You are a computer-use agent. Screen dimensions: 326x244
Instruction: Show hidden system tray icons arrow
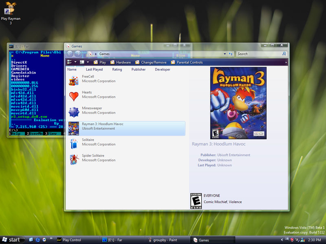[282, 240]
